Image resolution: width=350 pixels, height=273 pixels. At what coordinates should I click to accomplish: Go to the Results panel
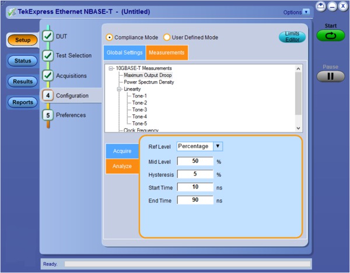coord(23,82)
